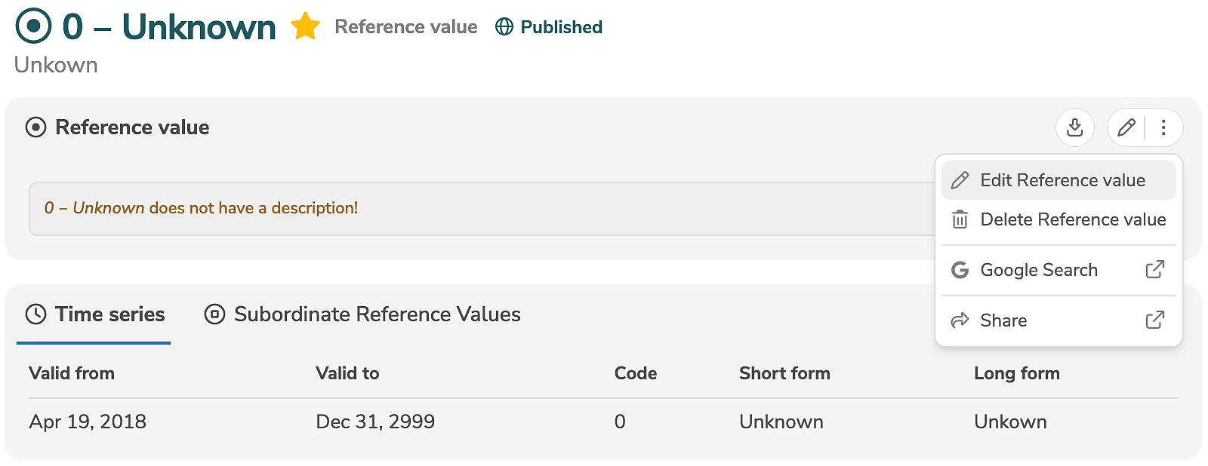The image size is (1208, 466).
Task: Click Google Search menu entry
Action: 1038,270
